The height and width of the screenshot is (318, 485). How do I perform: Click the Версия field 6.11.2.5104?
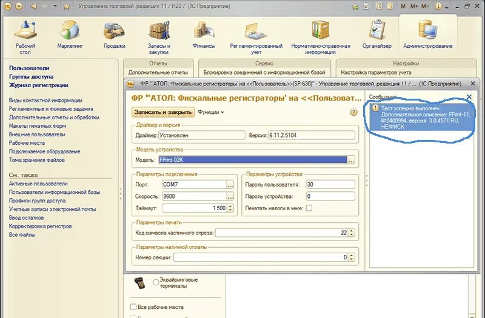(312, 135)
